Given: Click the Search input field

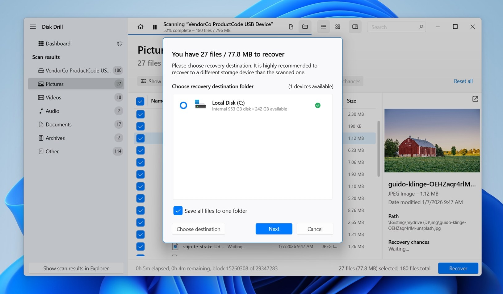Looking at the screenshot, I should 394,27.
